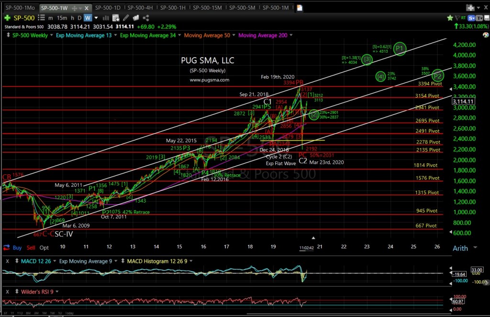This screenshot has height=317, width=490.
Task: Close the SP-500-1W tab
Action: [x=87, y=8]
